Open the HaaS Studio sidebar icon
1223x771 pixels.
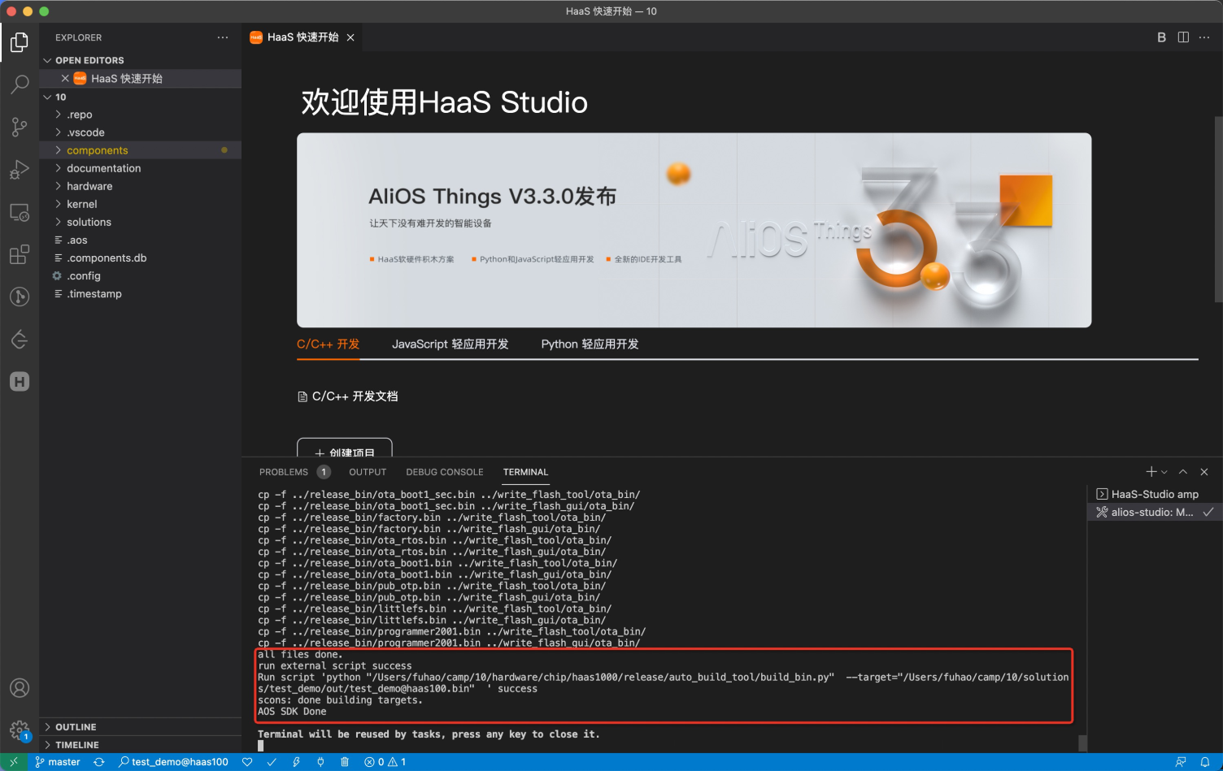coord(20,381)
